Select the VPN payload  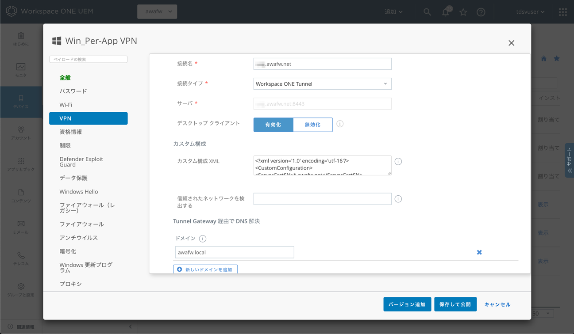[88, 118]
